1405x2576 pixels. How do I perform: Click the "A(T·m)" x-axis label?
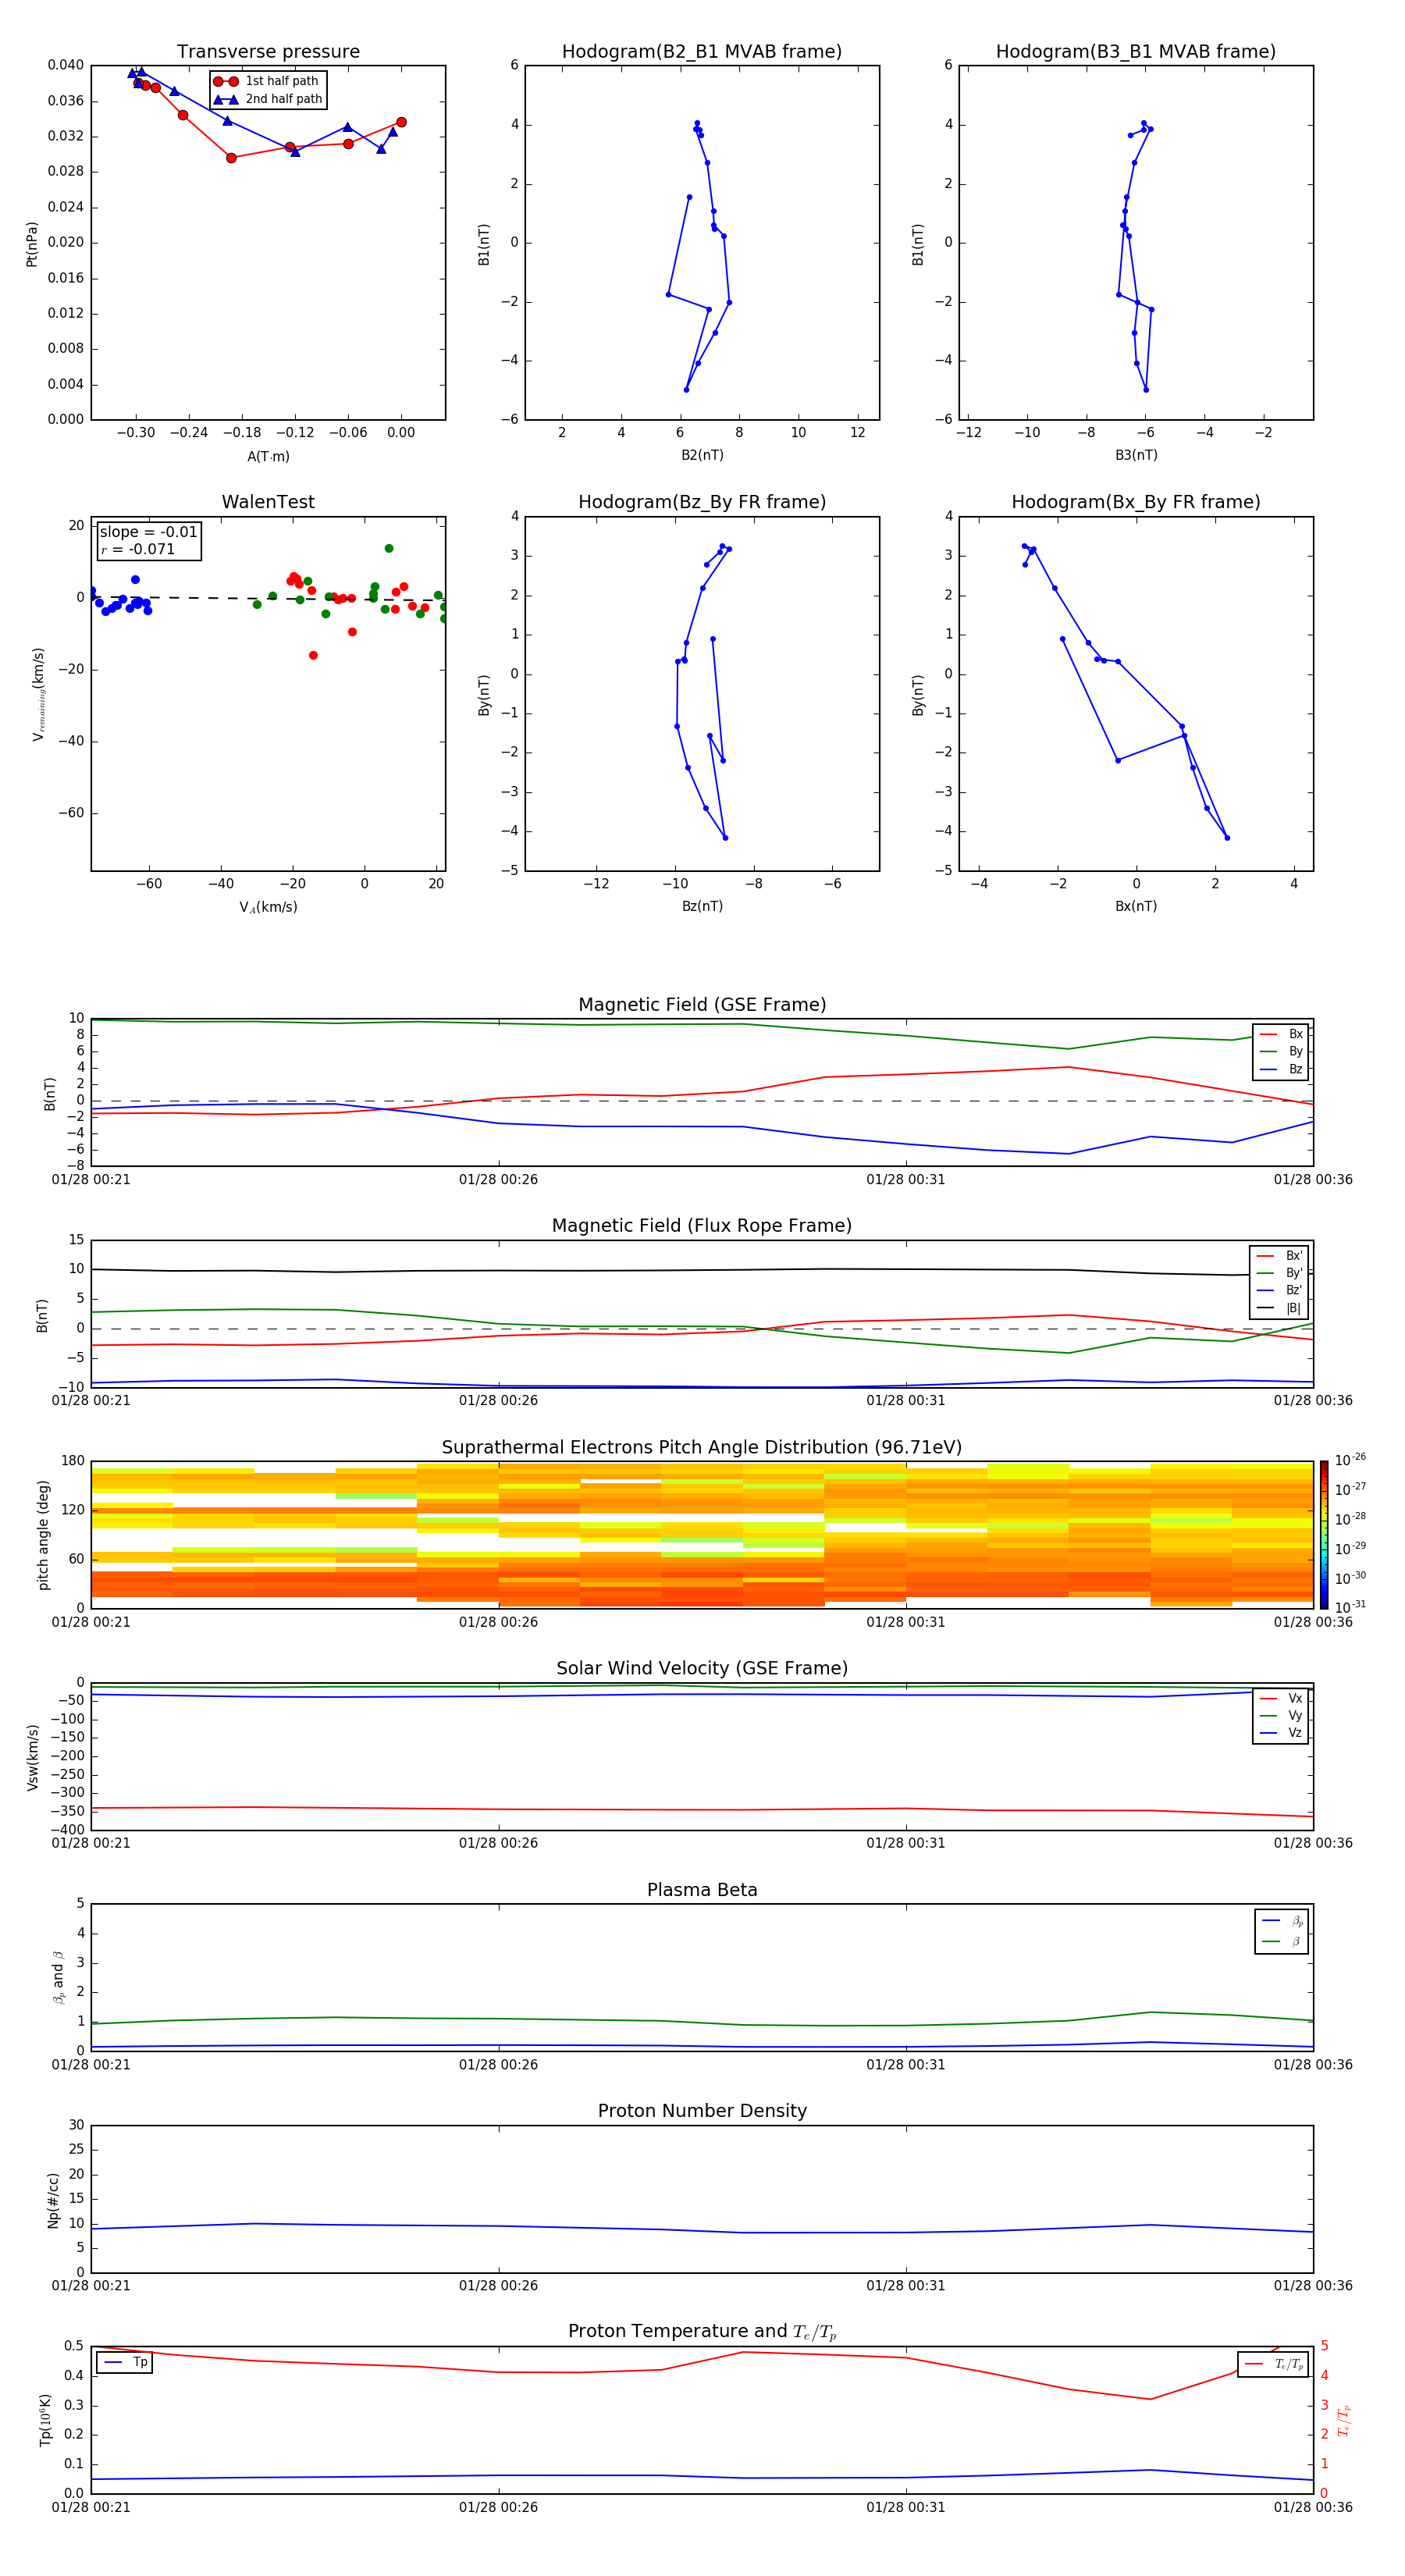pyautogui.click(x=268, y=457)
